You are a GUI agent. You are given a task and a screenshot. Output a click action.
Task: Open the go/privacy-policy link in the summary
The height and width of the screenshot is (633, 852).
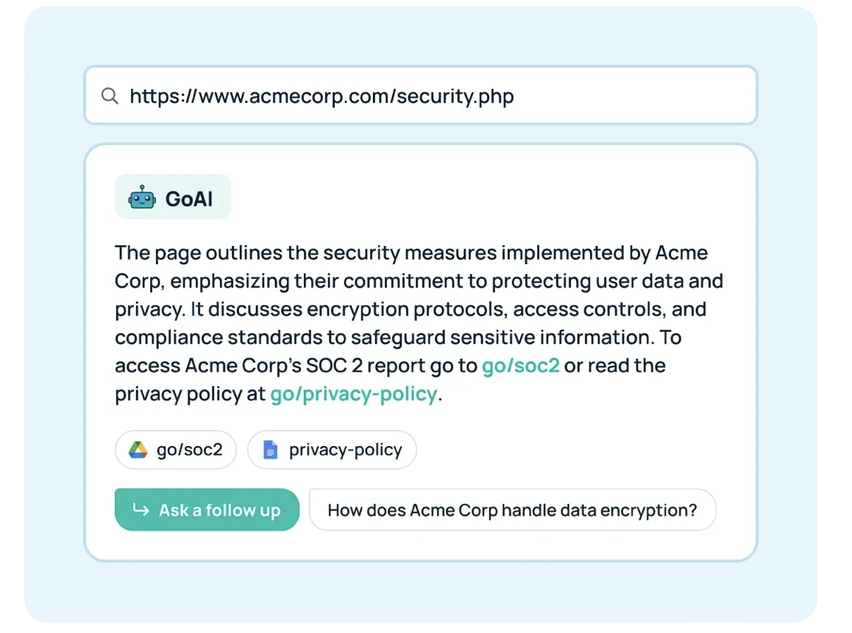tap(353, 394)
